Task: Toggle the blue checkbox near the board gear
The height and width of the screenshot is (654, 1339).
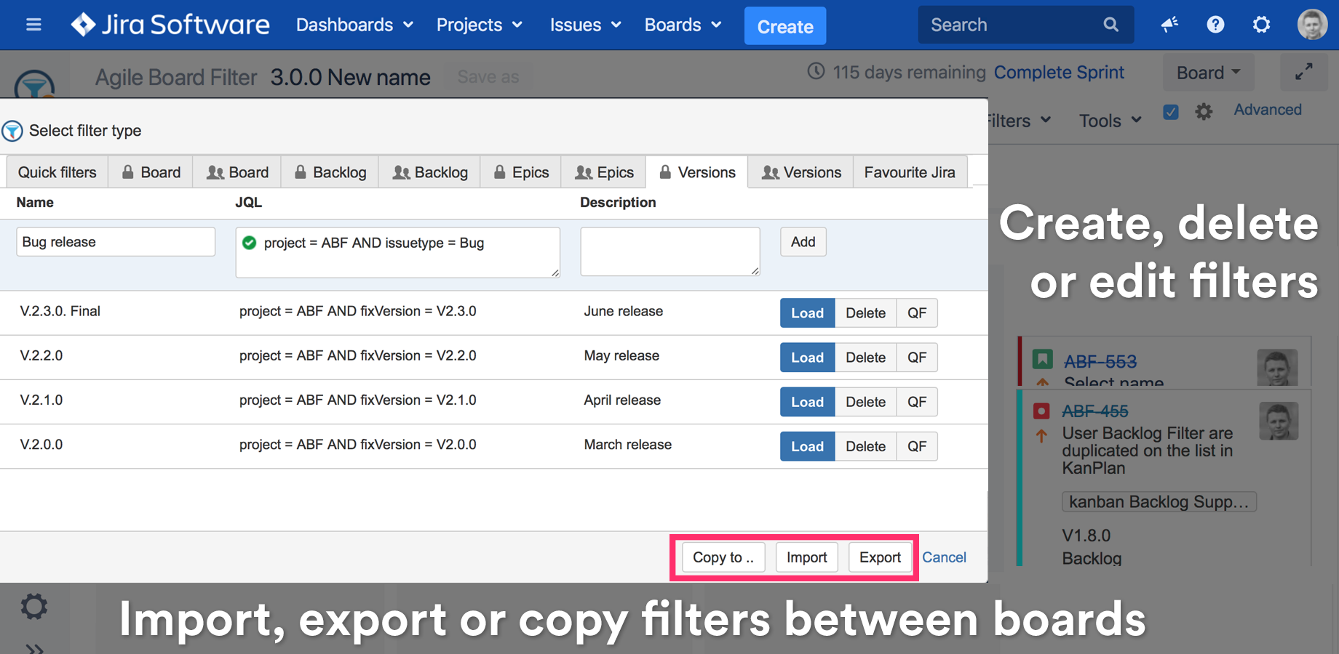Action: pos(1171,111)
